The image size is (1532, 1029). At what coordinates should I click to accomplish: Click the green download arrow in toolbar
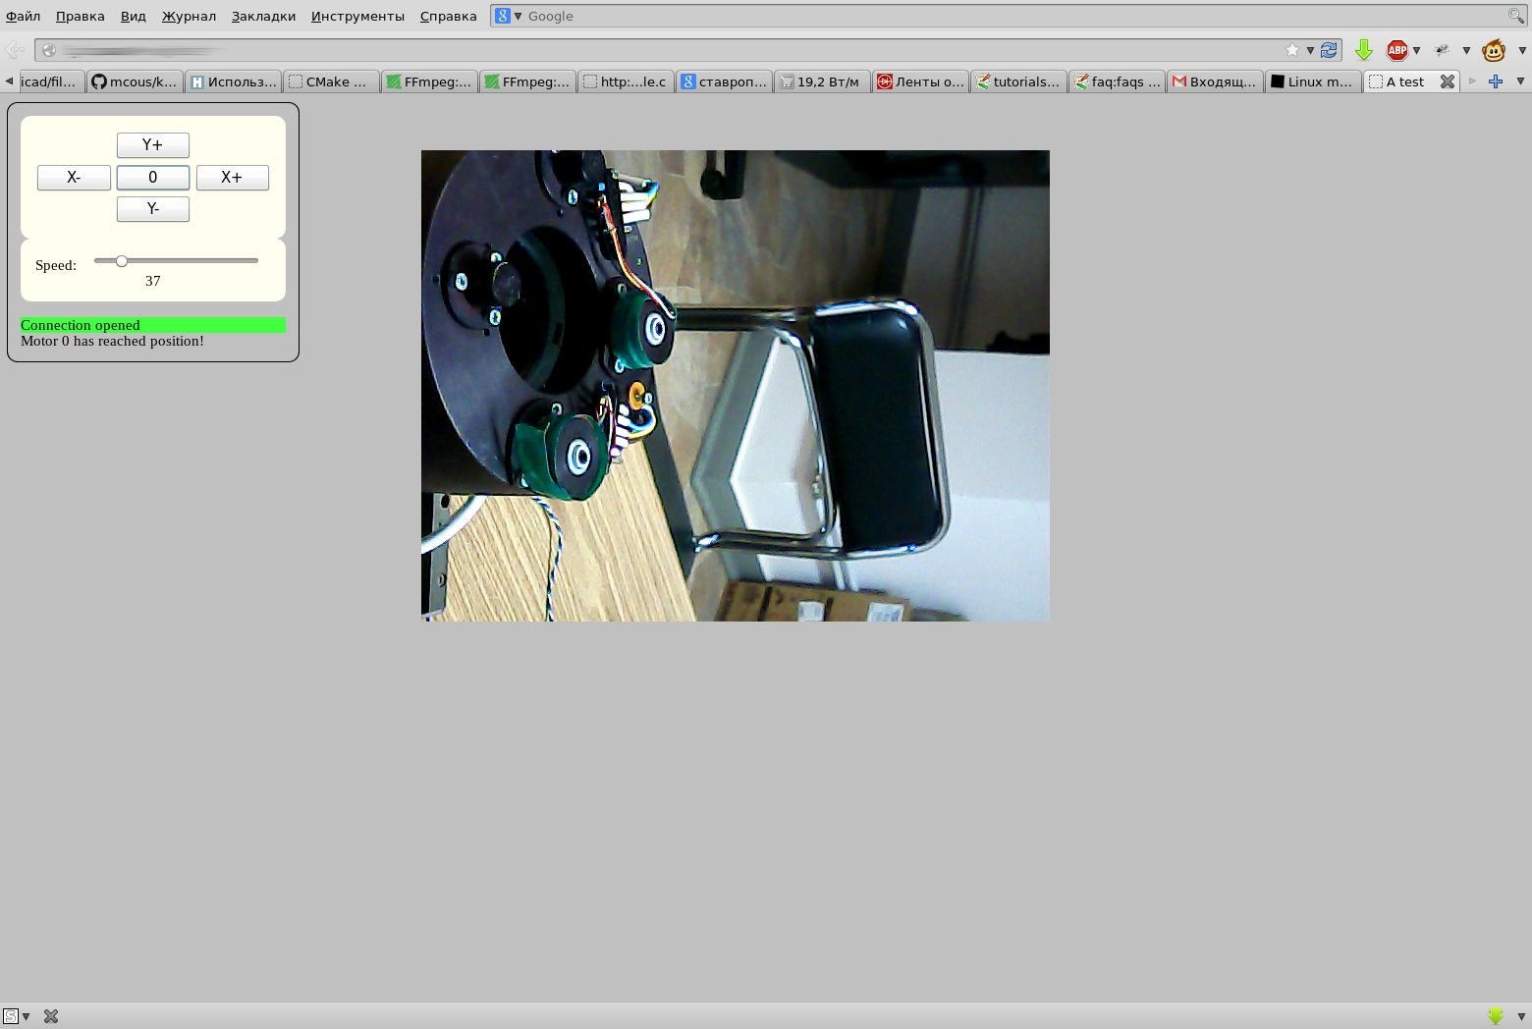coord(1363,50)
